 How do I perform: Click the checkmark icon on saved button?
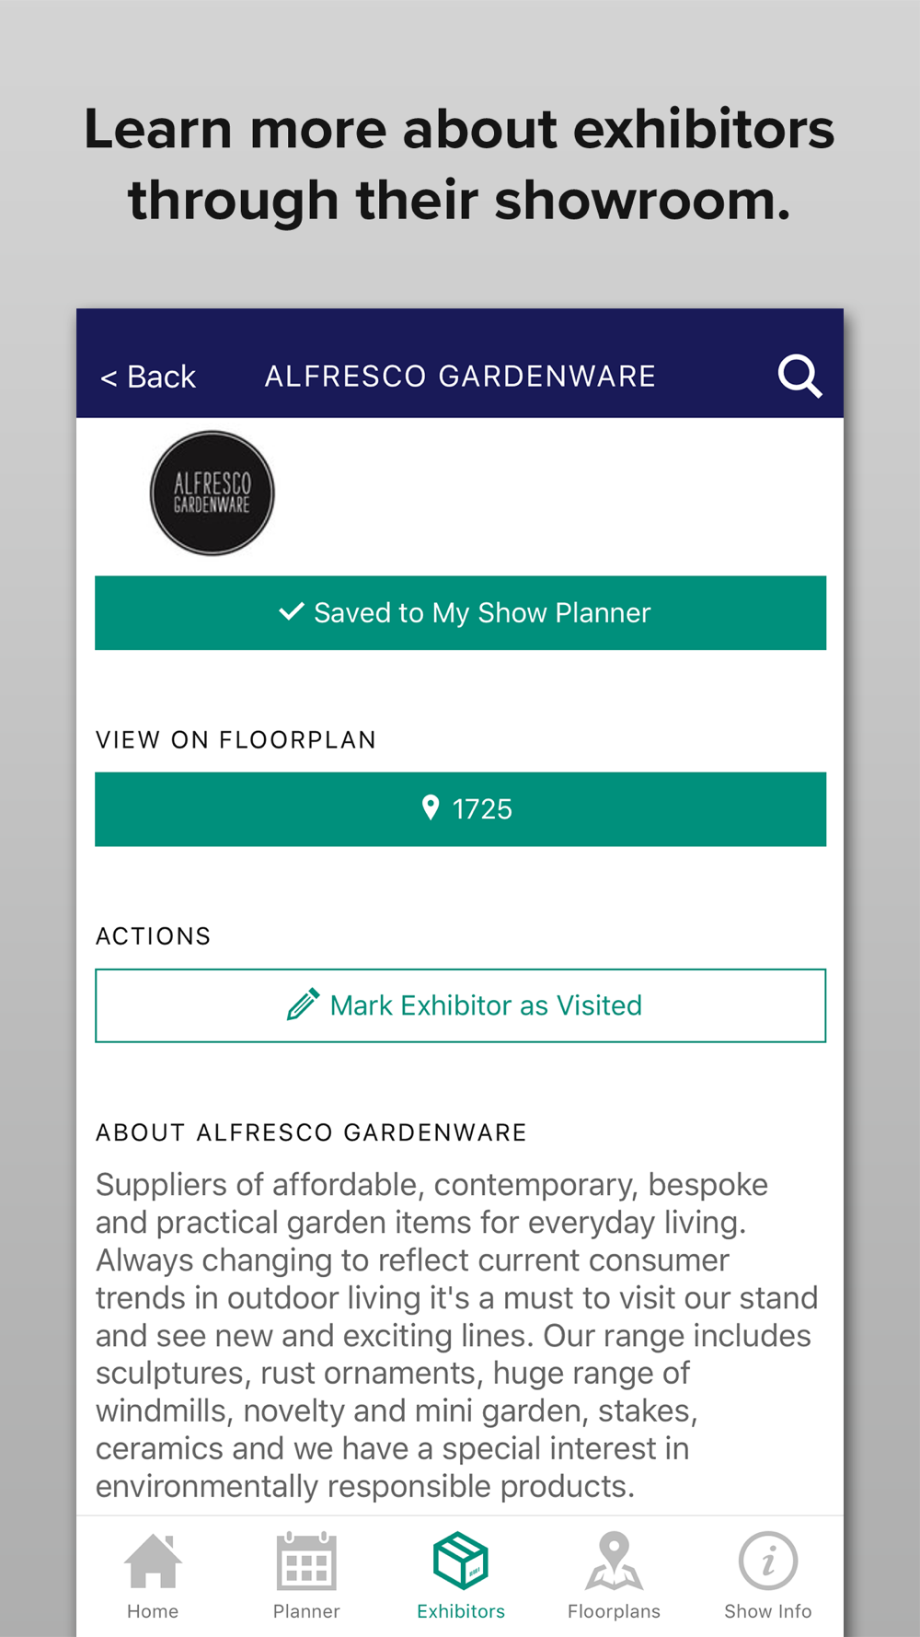pos(292,611)
